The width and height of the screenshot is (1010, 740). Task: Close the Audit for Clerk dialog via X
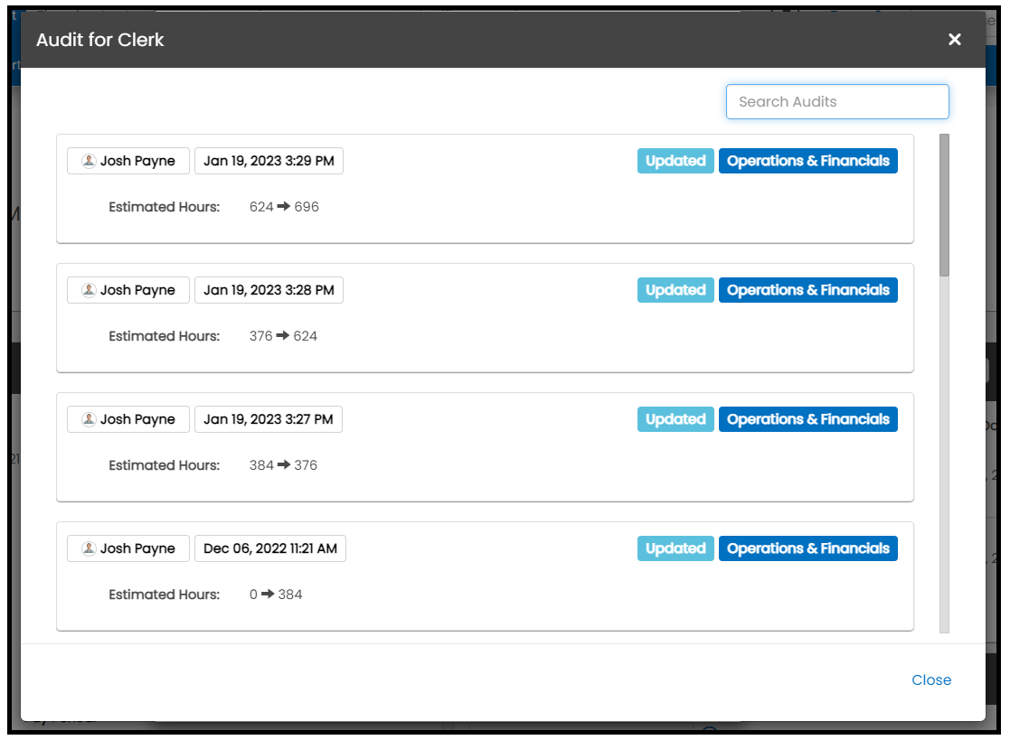click(x=955, y=40)
